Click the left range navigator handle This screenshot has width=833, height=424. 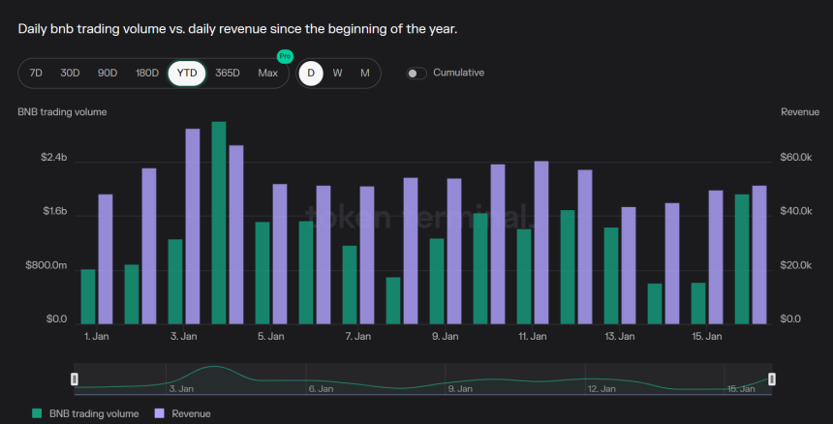pyautogui.click(x=75, y=379)
